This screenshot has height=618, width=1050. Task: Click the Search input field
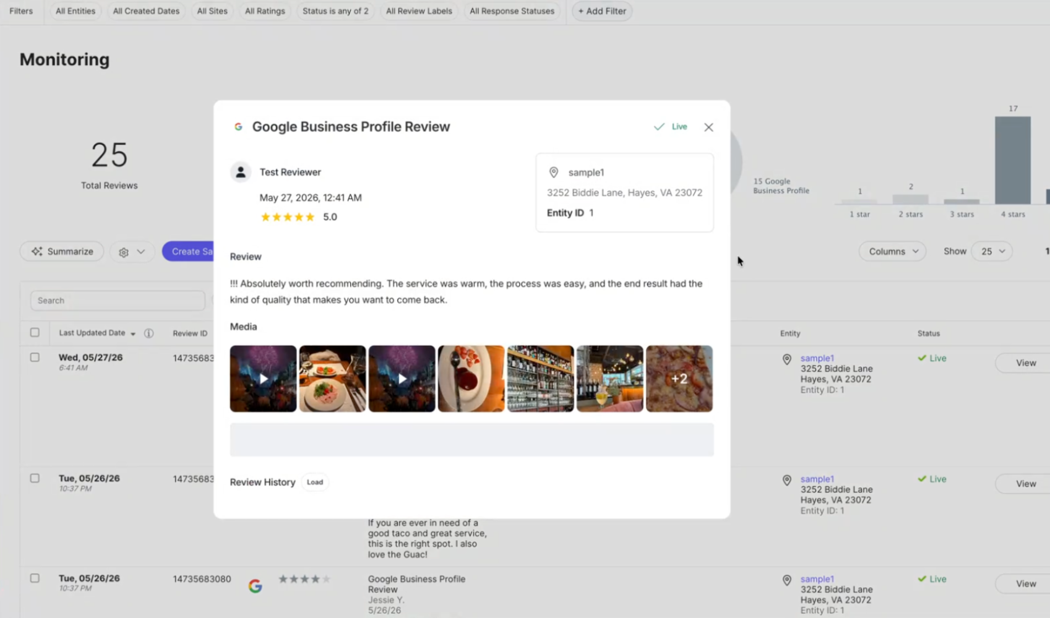click(118, 301)
